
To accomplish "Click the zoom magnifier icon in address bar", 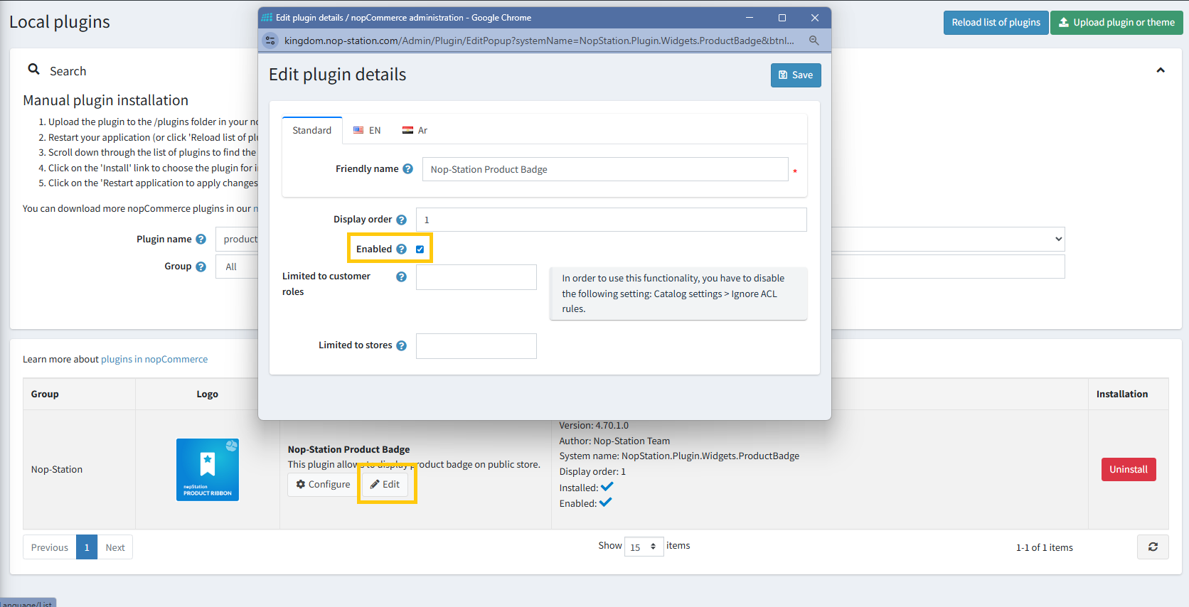I will coord(814,41).
